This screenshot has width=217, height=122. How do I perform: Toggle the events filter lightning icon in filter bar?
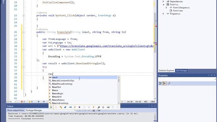pyautogui.click(x=94, y=107)
